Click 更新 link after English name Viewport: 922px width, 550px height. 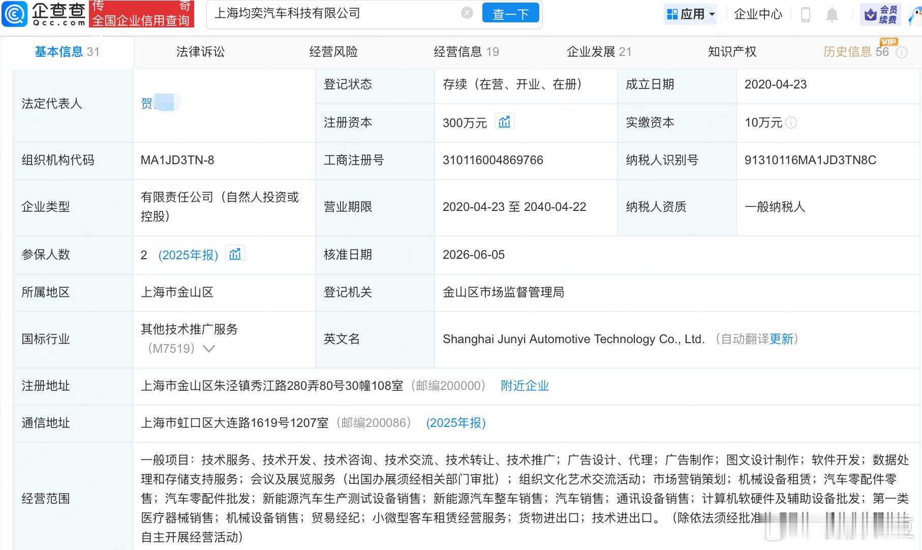point(781,339)
